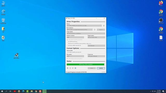Viewport: 166px width, 93px height.
Task: Open the Boot selection dropdown
Action: pos(80,30)
